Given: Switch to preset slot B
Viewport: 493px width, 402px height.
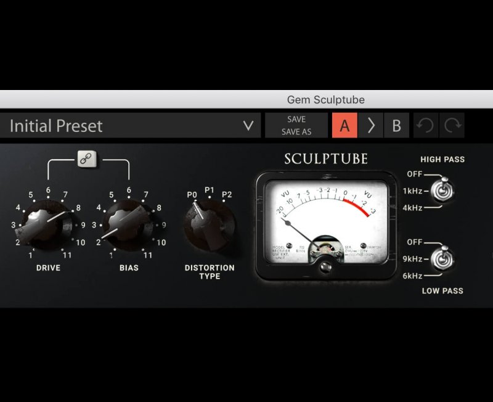Looking at the screenshot, I should point(396,126).
